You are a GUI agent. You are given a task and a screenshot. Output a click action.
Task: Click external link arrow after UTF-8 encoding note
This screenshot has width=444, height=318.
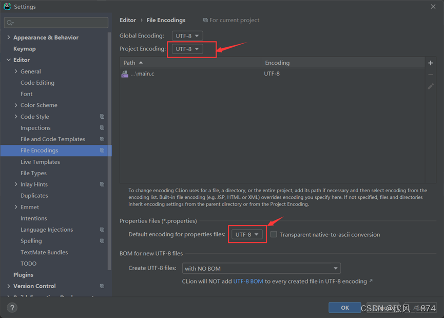click(x=371, y=280)
